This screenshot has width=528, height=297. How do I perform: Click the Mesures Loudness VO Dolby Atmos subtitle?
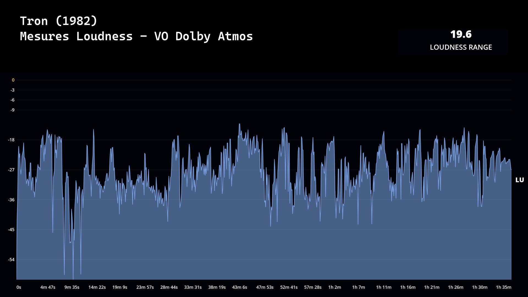point(136,36)
